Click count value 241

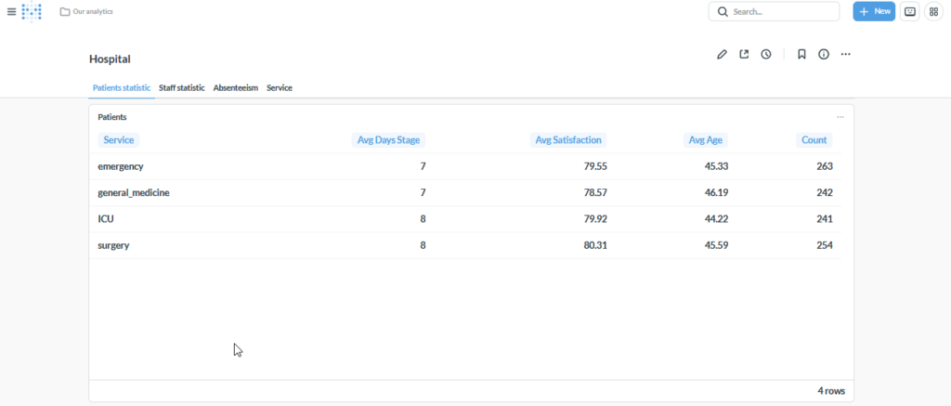pos(825,219)
